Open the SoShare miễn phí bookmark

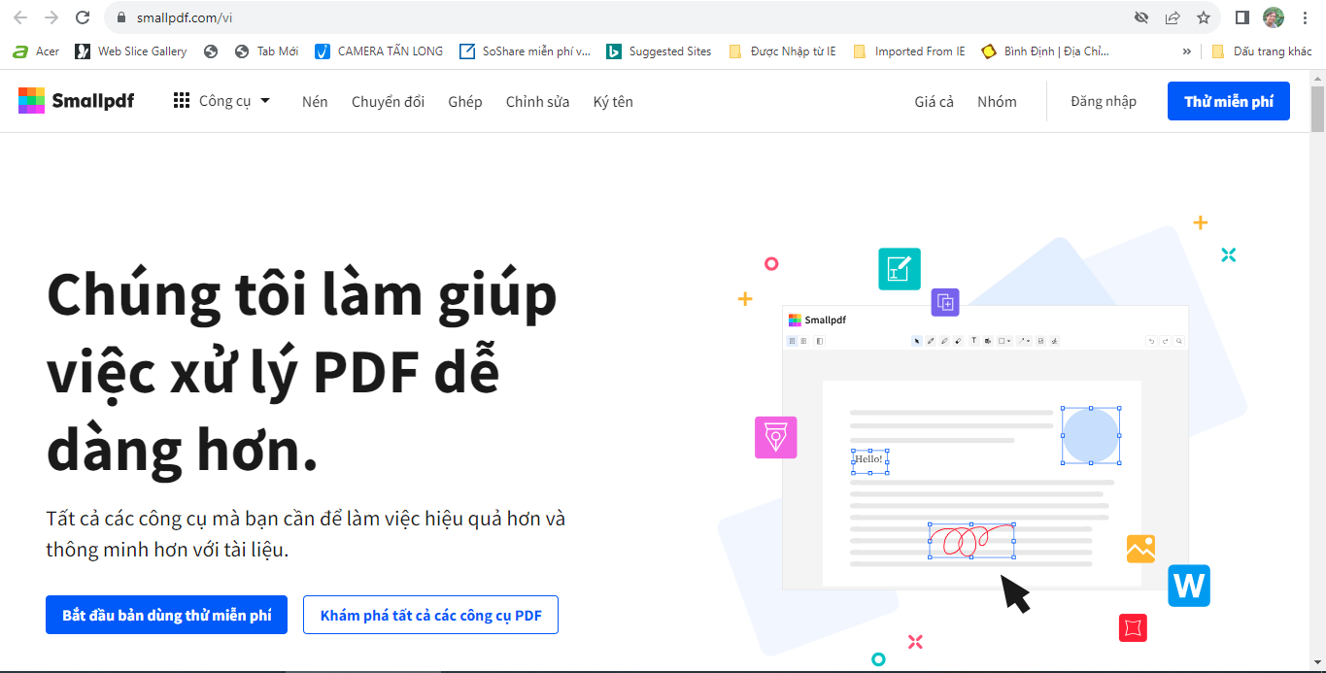coord(525,51)
